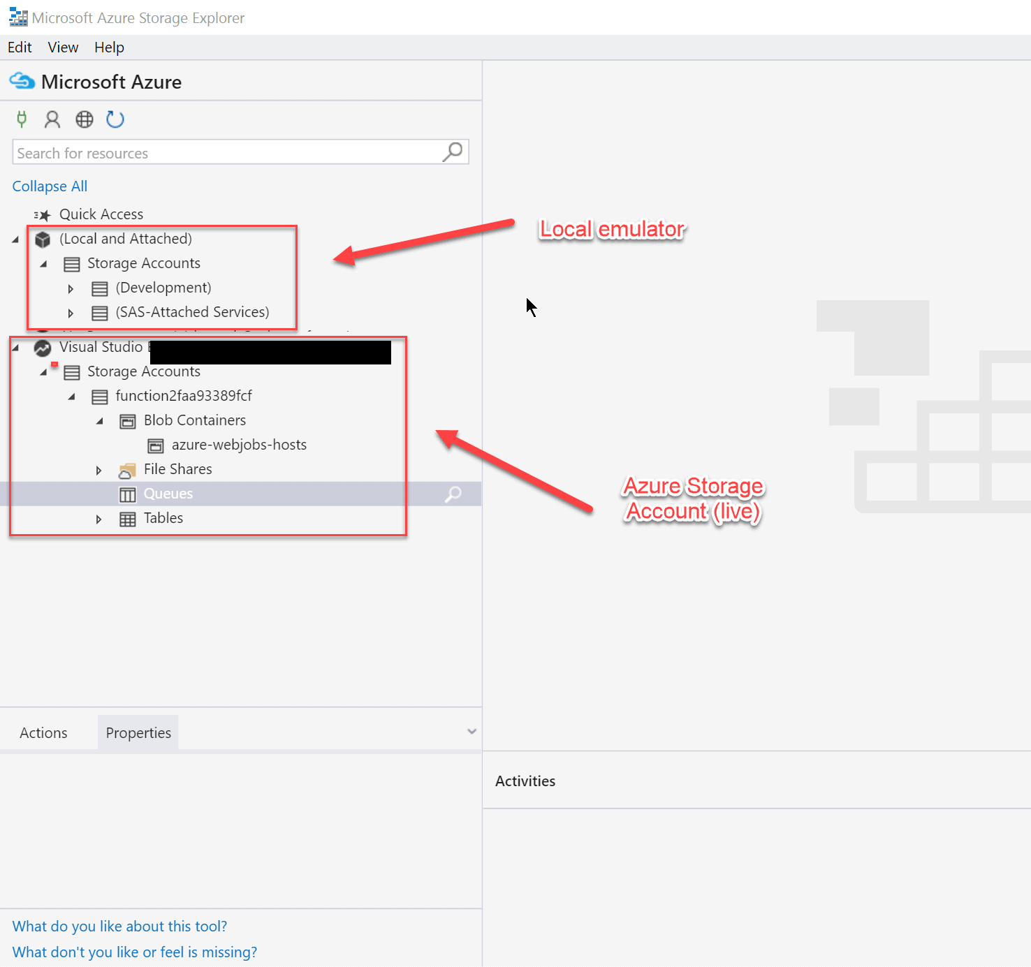Collapse Storage Accounts under Visual Studio subscription
The height and width of the screenshot is (967, 1031).
point(43,372)
